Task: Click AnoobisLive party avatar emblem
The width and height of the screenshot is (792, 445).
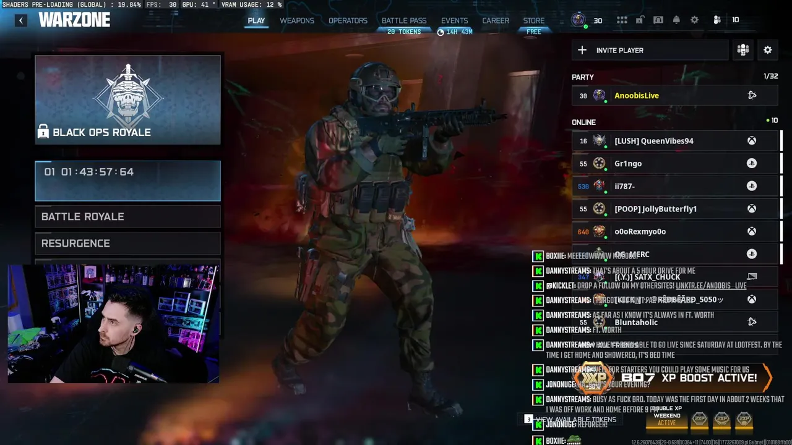Action: point(599,95)
